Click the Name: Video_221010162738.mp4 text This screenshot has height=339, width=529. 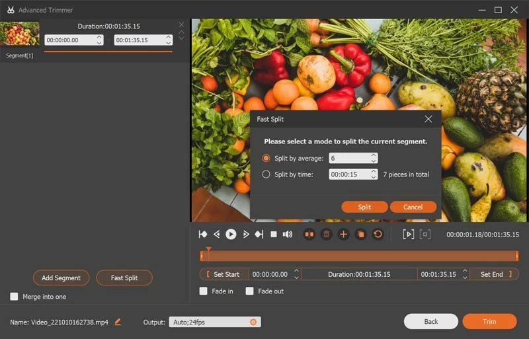[x=59, y=322]
